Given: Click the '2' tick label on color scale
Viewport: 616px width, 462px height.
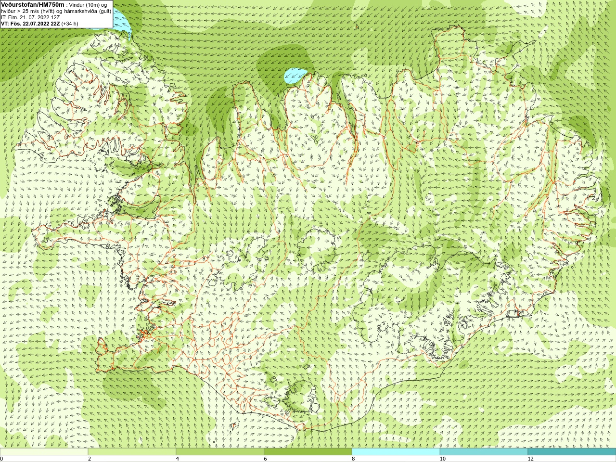Looking at the screenshot, I should (90, 459).
